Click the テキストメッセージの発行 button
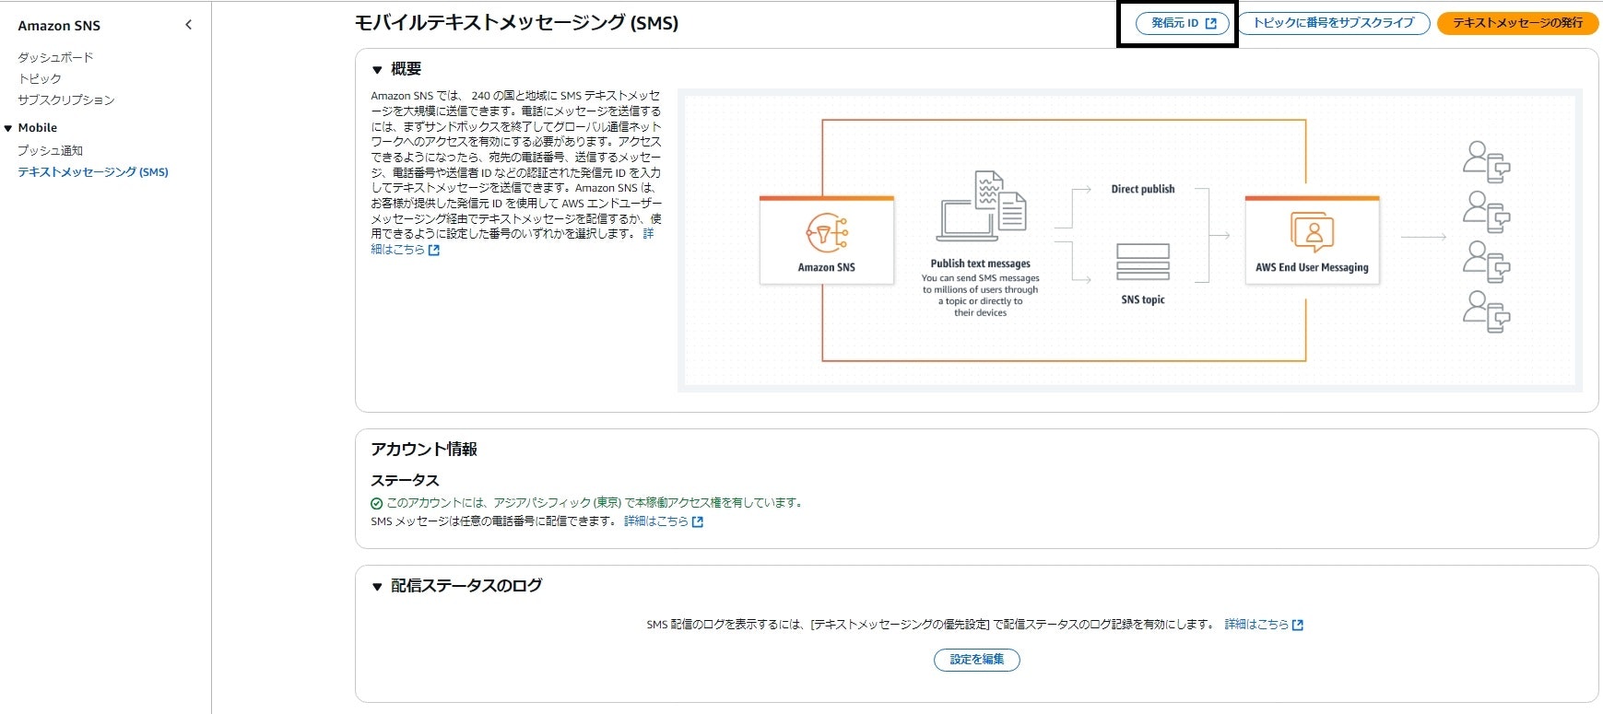Image resolution: width=1603 pixels, height=714 pixels. tap(1517, 23)
